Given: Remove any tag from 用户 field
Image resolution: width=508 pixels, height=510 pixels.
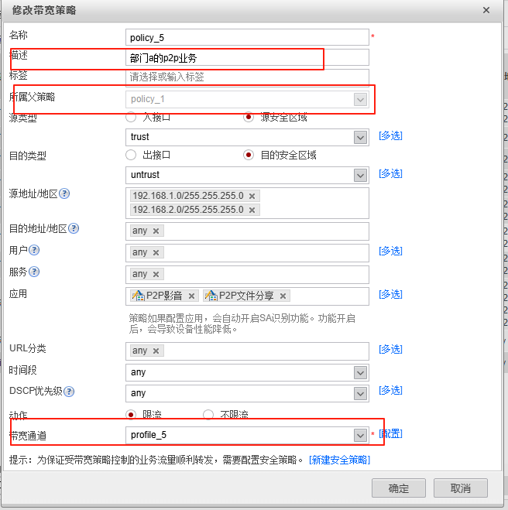Looking at the screenshot, I should click(x=156, y=253).
